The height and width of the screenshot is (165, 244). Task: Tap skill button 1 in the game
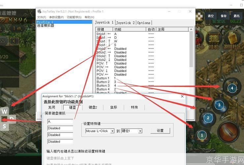[202, 135]
